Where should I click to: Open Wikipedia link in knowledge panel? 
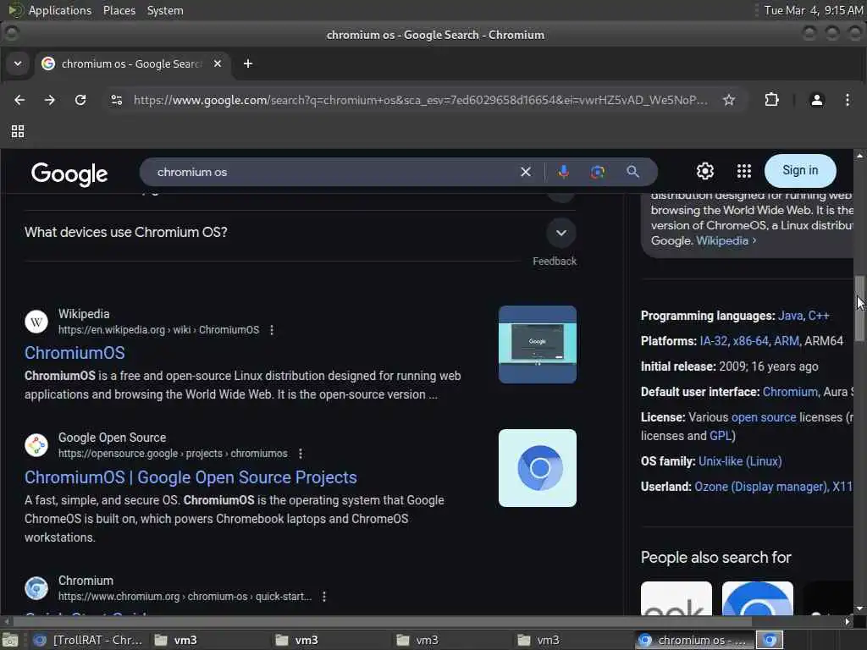coord(726,241)
